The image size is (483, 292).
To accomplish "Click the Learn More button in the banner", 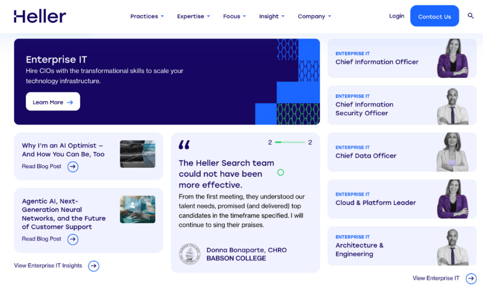I will point(53,101).
